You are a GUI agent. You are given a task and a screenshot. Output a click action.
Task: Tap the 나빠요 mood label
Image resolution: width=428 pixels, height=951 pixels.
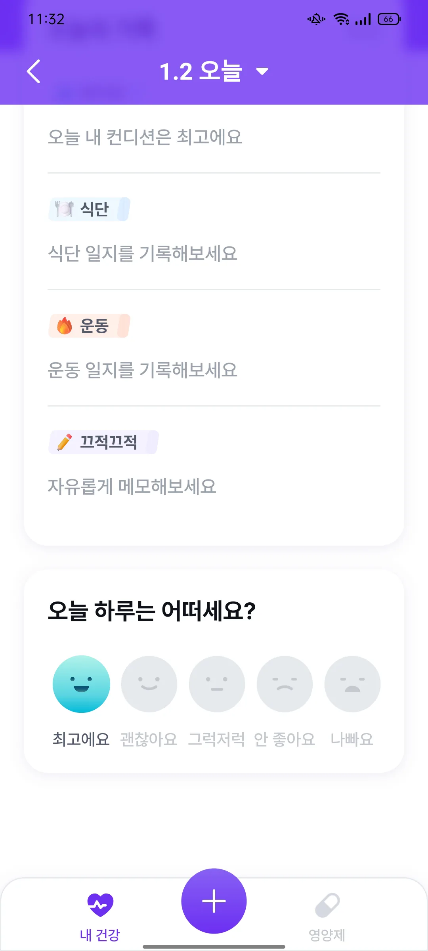pos(352,739)
